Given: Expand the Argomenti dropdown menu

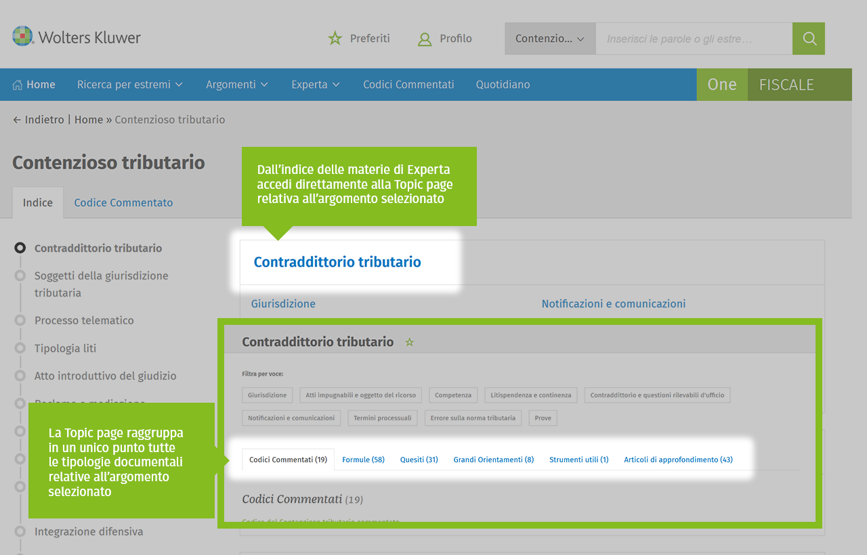Looking at the screenshot, I should tap(236, 85).
